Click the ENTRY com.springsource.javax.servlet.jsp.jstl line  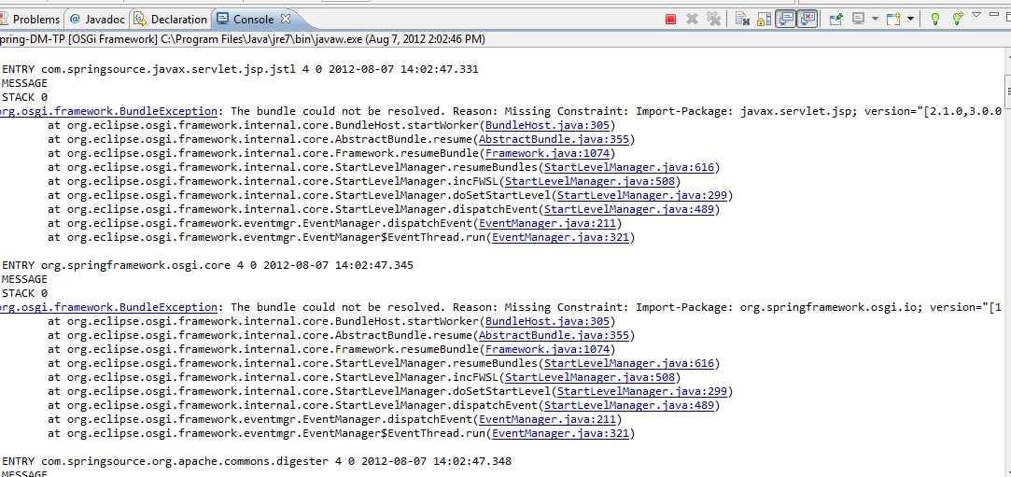[240, 69]
